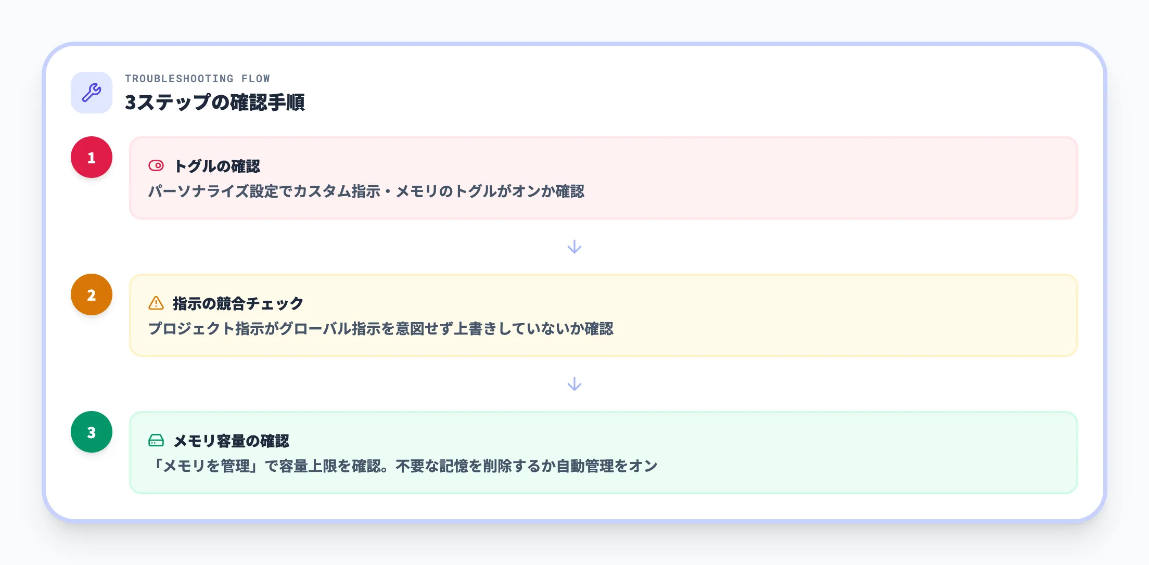Open the 3ステップの確認手順 heading
Viewport: 1149px width, 565px height.
coord(216,102)
